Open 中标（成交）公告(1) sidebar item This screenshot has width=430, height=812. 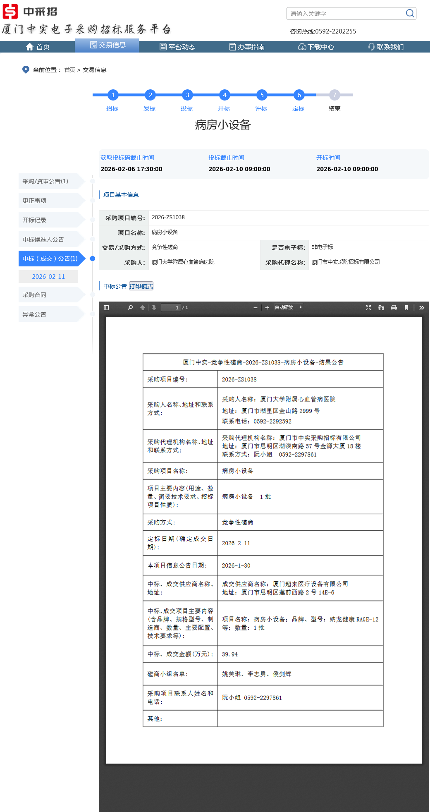click(51, 259)
